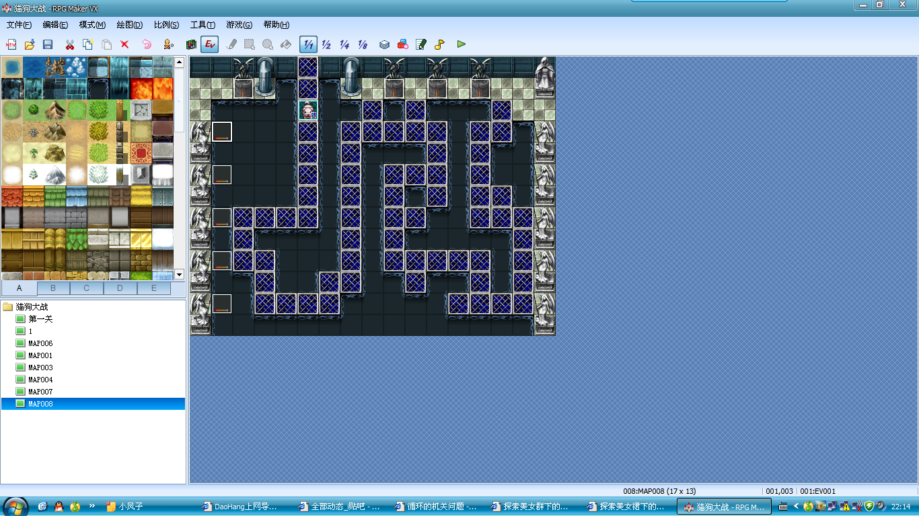Switch to tileset tab C

tap(87, 288)
